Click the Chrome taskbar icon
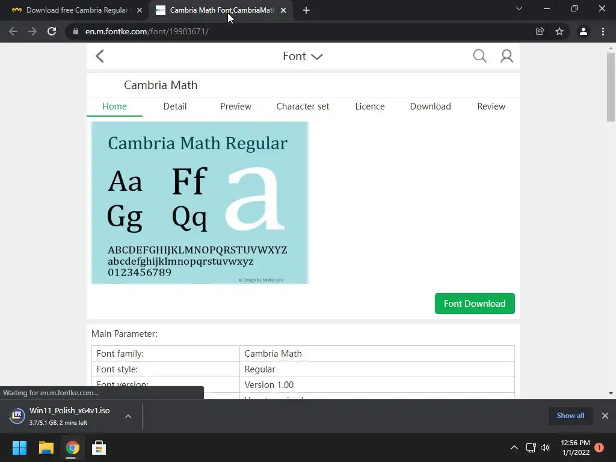This screenshot has width=616, height=462. (x=72, y=448)
